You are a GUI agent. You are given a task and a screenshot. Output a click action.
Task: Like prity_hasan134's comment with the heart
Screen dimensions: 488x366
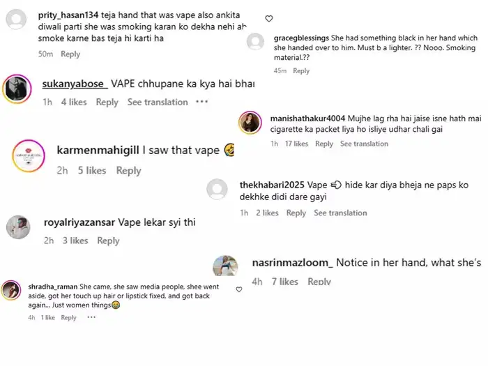tap(269, 19)
